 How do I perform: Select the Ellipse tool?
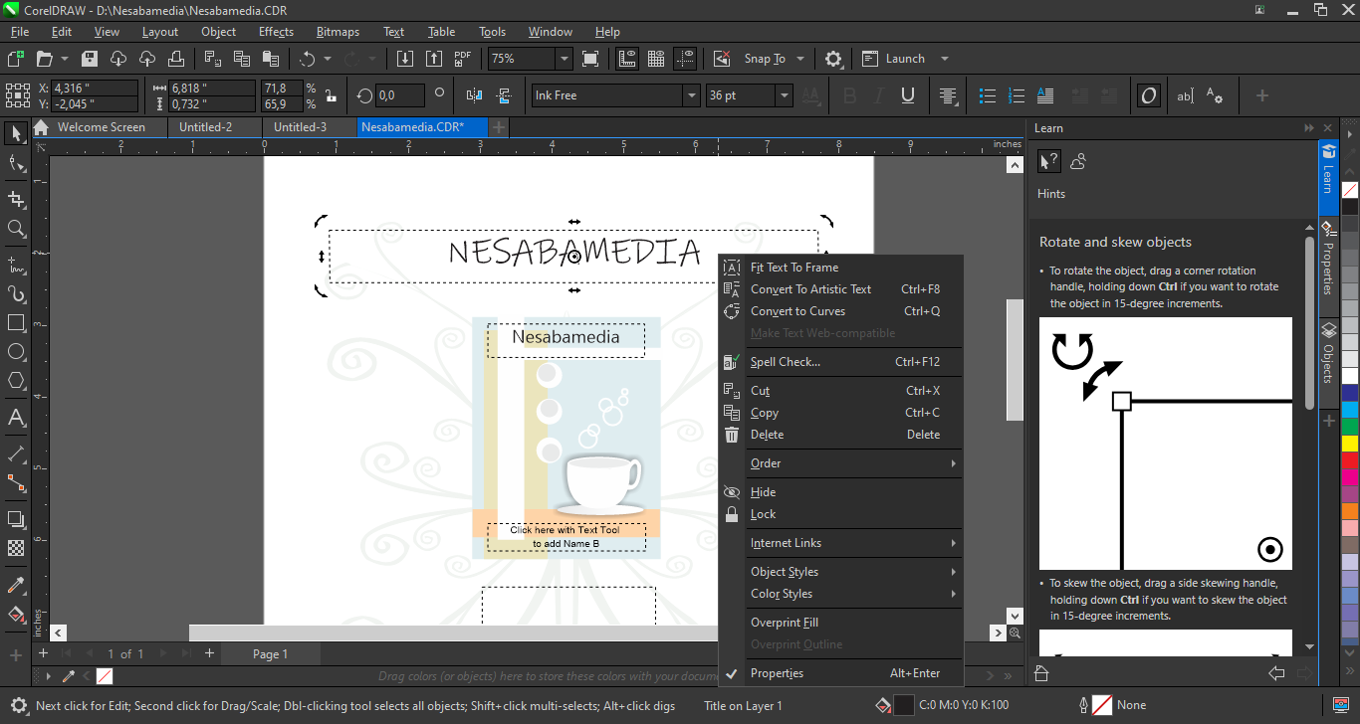(x=16, y=352)
